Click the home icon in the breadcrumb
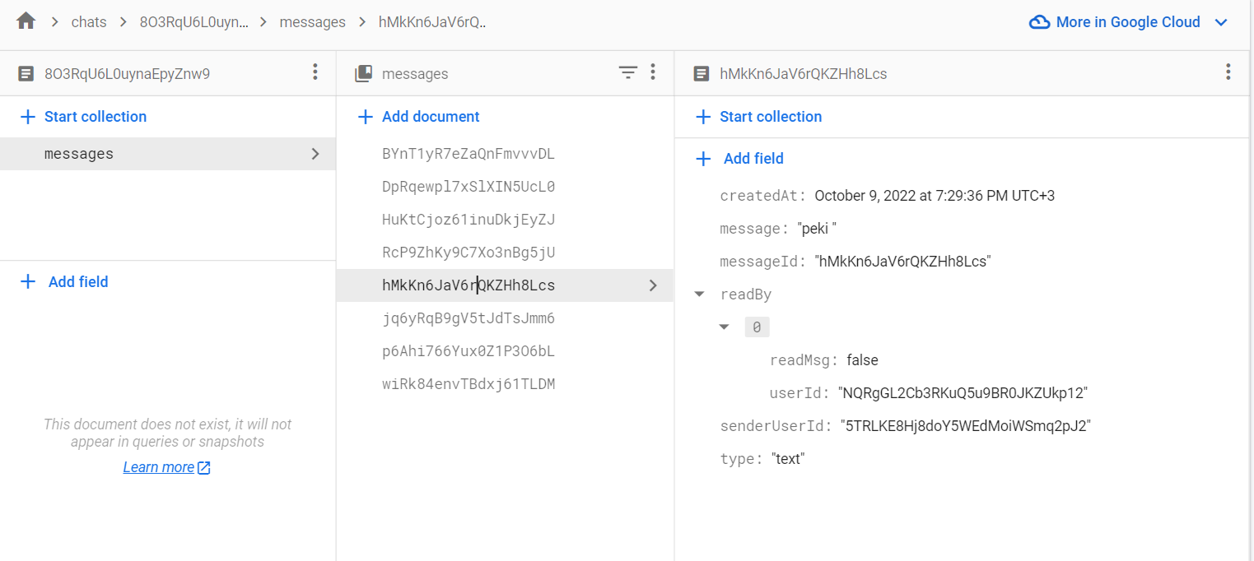The width and height of the screenshot is (1254, 561). (25, 21)
